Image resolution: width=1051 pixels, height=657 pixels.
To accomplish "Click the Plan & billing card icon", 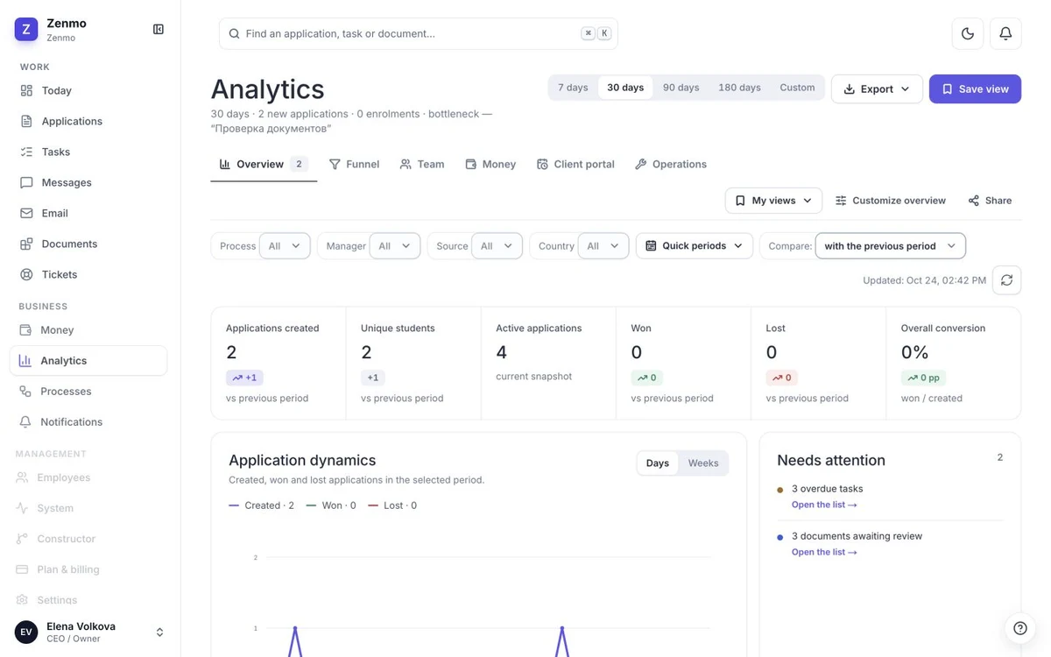I will point(22,569).
